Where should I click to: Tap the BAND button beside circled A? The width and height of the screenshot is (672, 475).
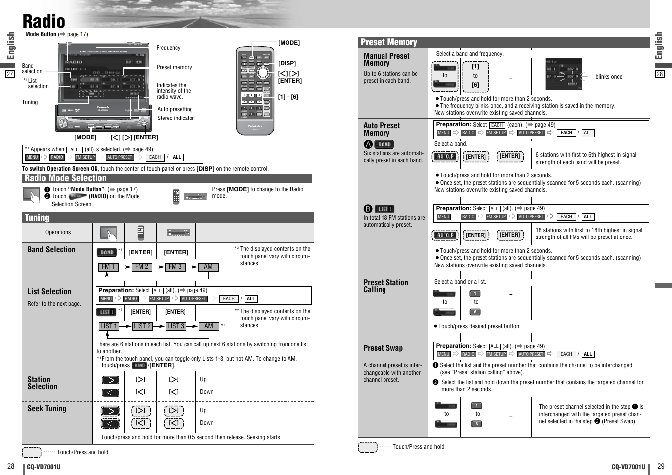point(384,144)
